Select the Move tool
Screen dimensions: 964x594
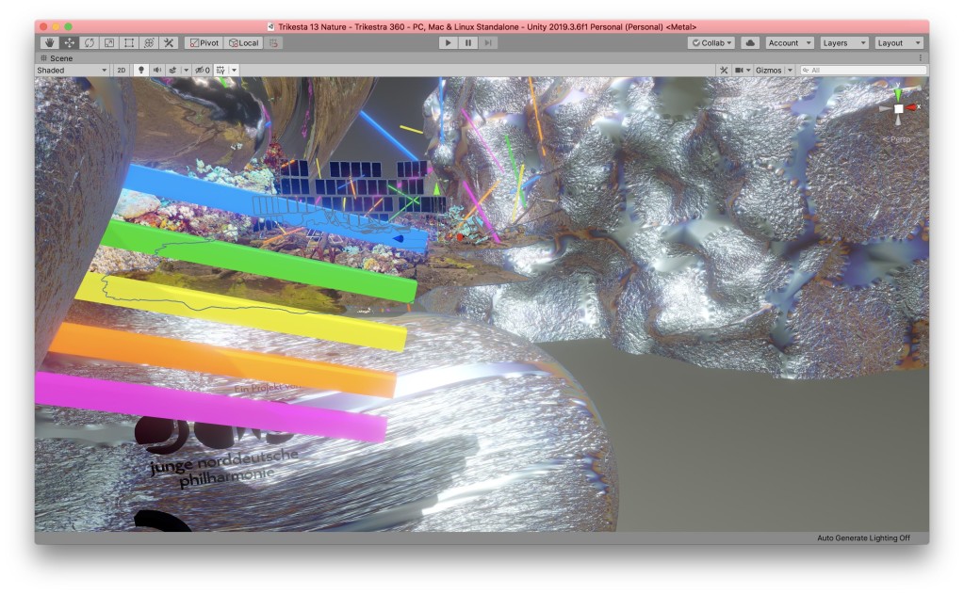(x=70, y=43)
